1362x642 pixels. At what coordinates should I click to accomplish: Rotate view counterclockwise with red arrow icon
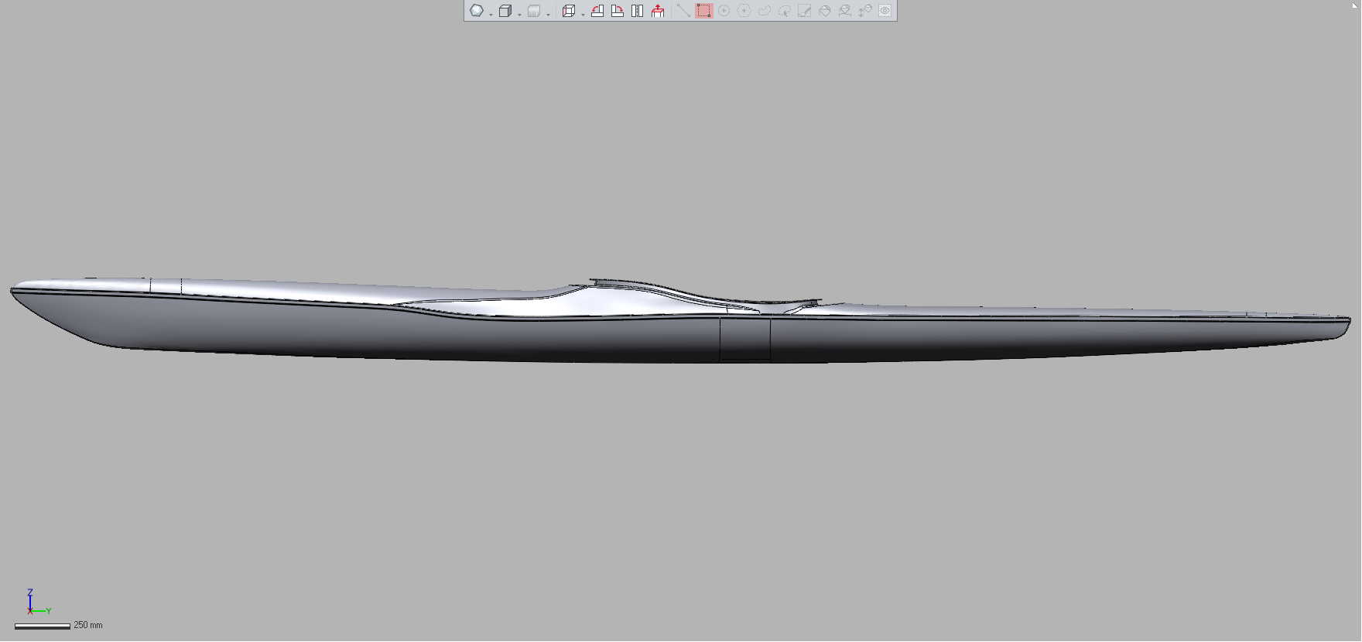597,11
